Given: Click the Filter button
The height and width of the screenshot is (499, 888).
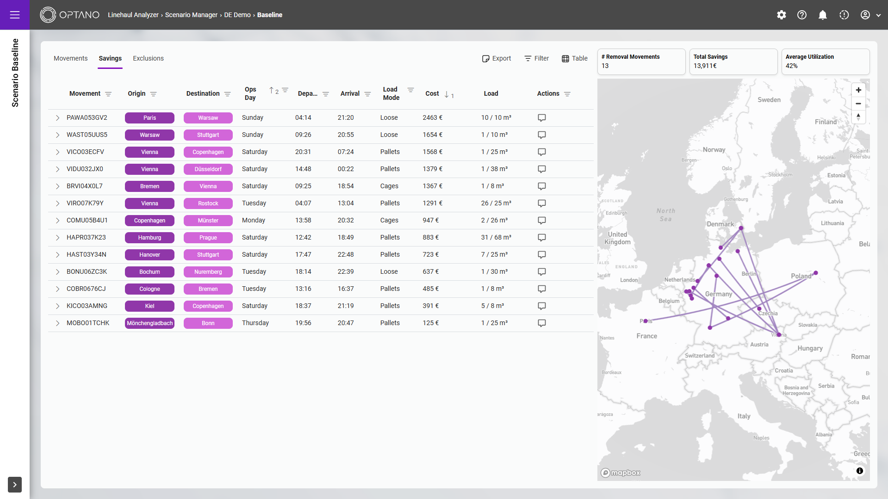Looking at the screenshot, I should (536, 58).
